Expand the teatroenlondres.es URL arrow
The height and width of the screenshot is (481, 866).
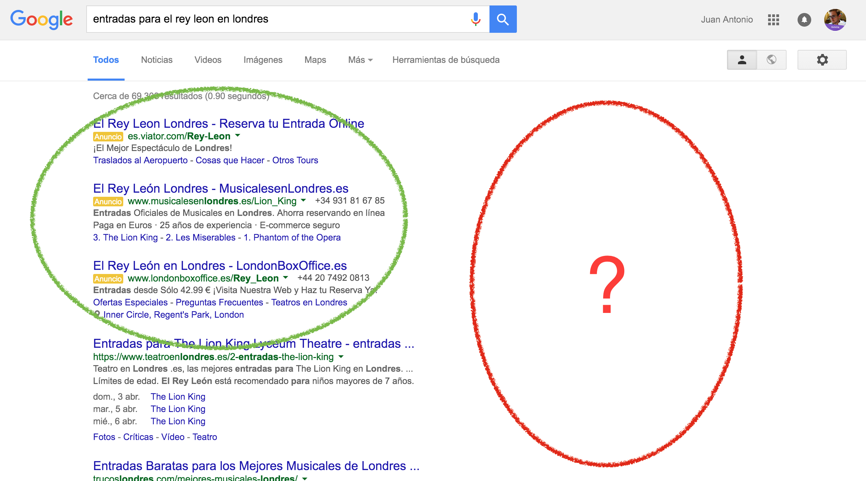(x=341, y=357)
